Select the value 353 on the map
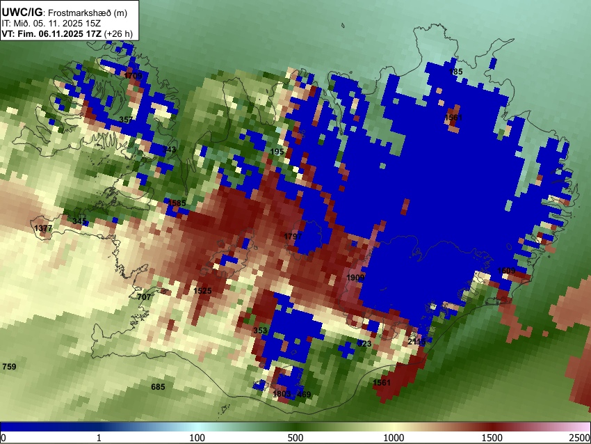 click(x=260, y=331)
